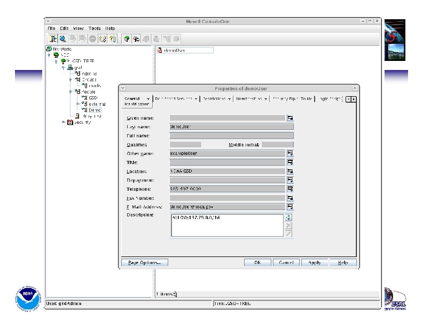Switch to the Login Script tab

(x=331, y=99)
